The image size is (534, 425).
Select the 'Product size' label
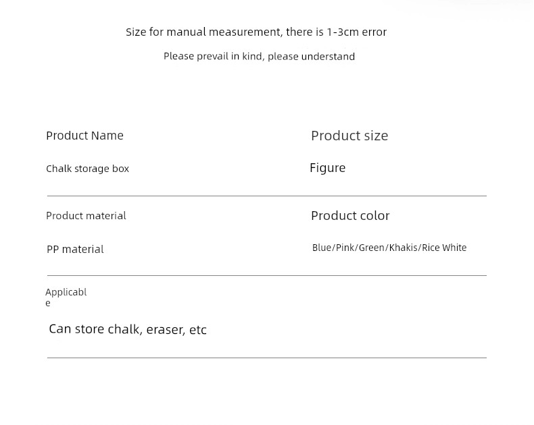point(349,136)
